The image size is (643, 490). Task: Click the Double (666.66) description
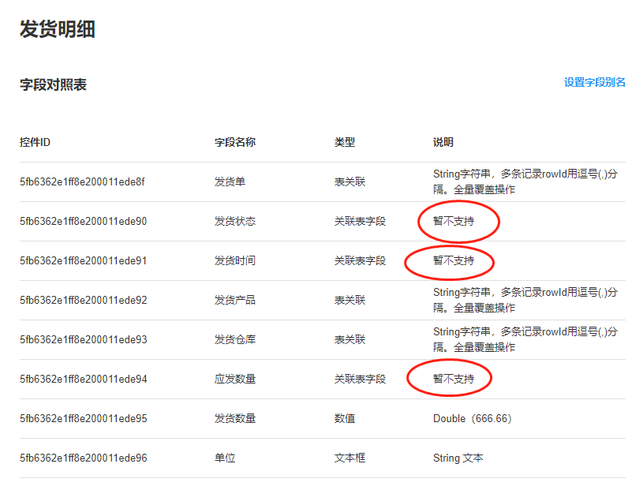pos(473,419)
